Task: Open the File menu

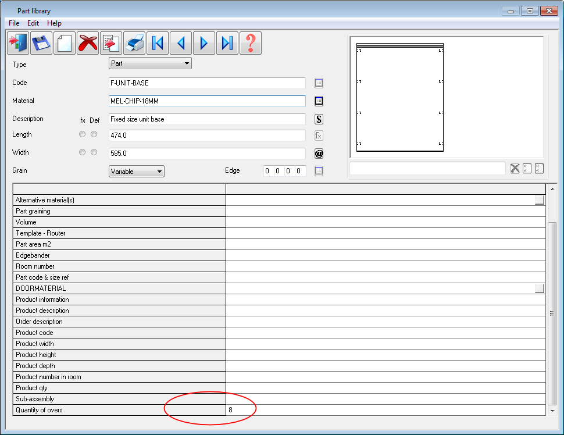Action: tap(14, 23)
